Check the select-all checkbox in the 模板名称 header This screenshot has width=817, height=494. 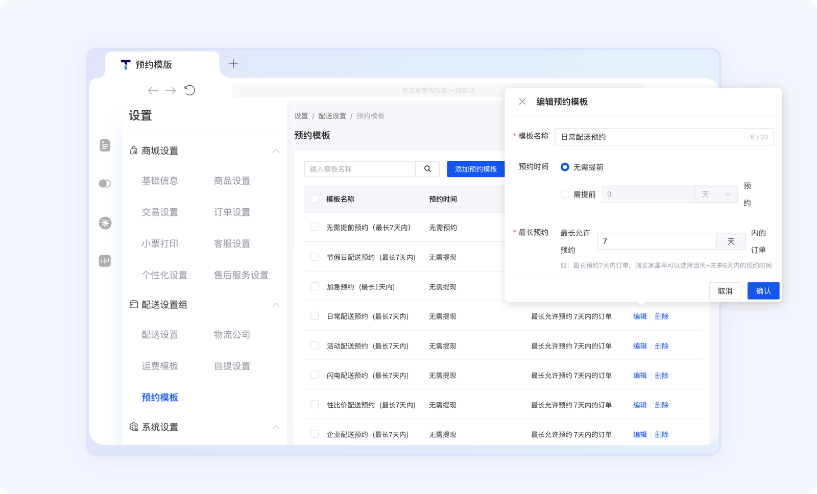[x=314, y=199]
